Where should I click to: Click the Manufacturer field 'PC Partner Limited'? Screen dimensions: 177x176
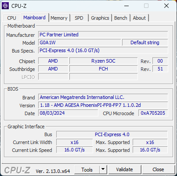tap(103, 35)
